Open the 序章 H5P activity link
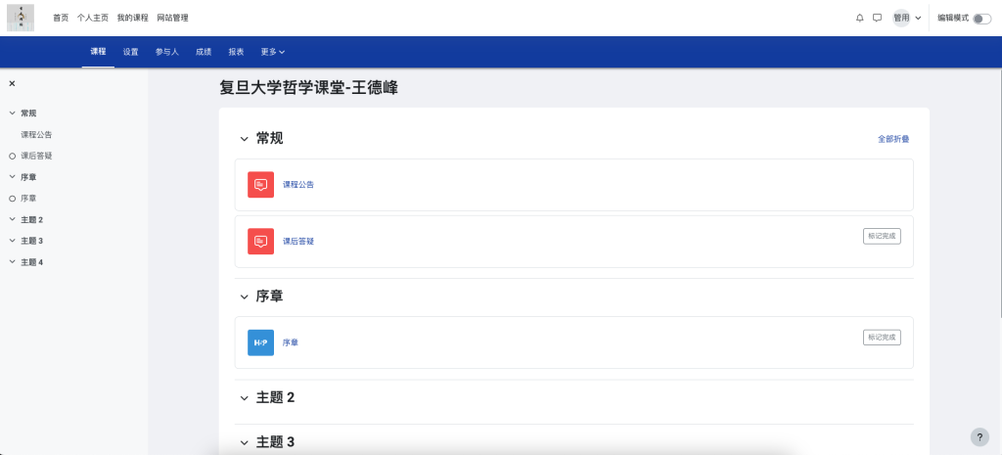The height and width of the screenshot is (455, 1002). point(291,342)
